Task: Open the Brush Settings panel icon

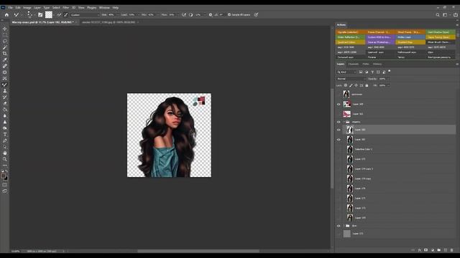Action: pyautogui.click(x=40, y=14)
